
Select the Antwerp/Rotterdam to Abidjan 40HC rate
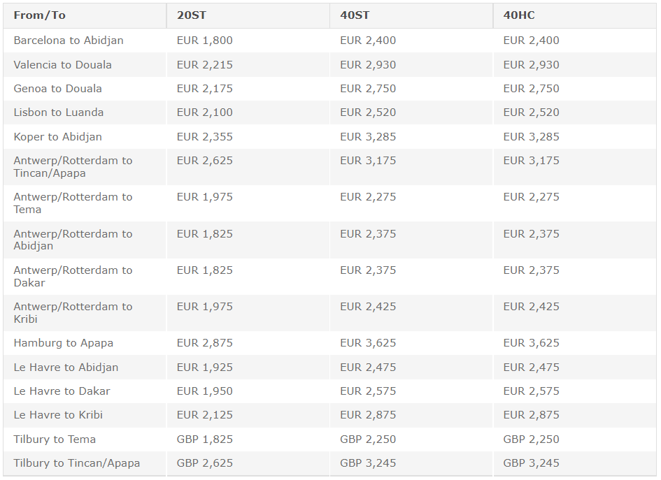click(531, 234)
